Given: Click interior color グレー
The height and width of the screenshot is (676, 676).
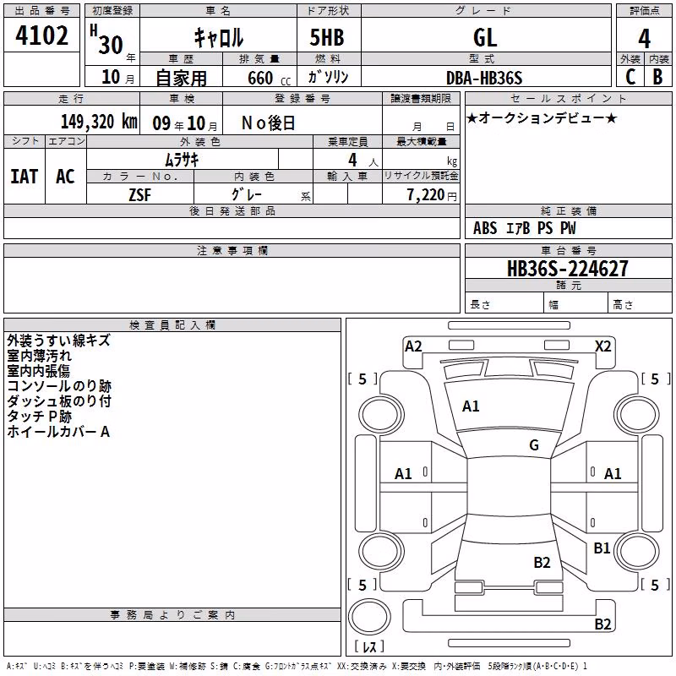Looking at the screenshot, I should tap(247, 194).
